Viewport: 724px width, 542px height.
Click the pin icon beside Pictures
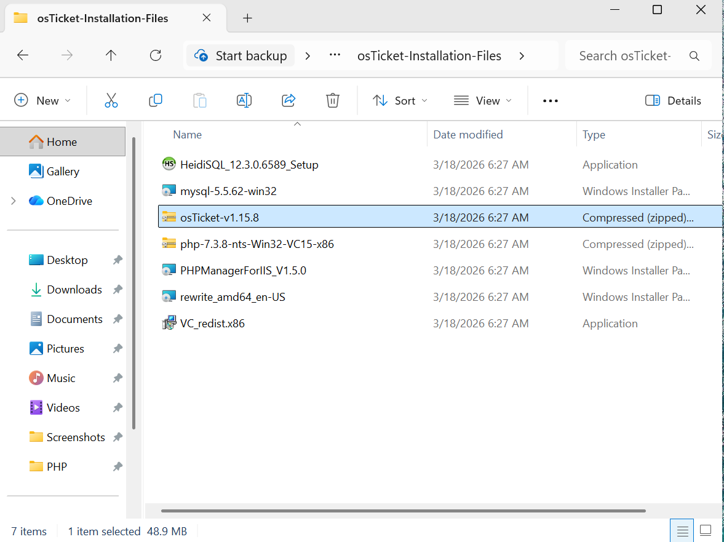(117, 349)
